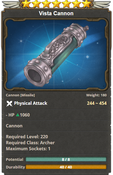Click the Vista Cannon title
Viewport: 113px width, 175px height.
[56, 13]
